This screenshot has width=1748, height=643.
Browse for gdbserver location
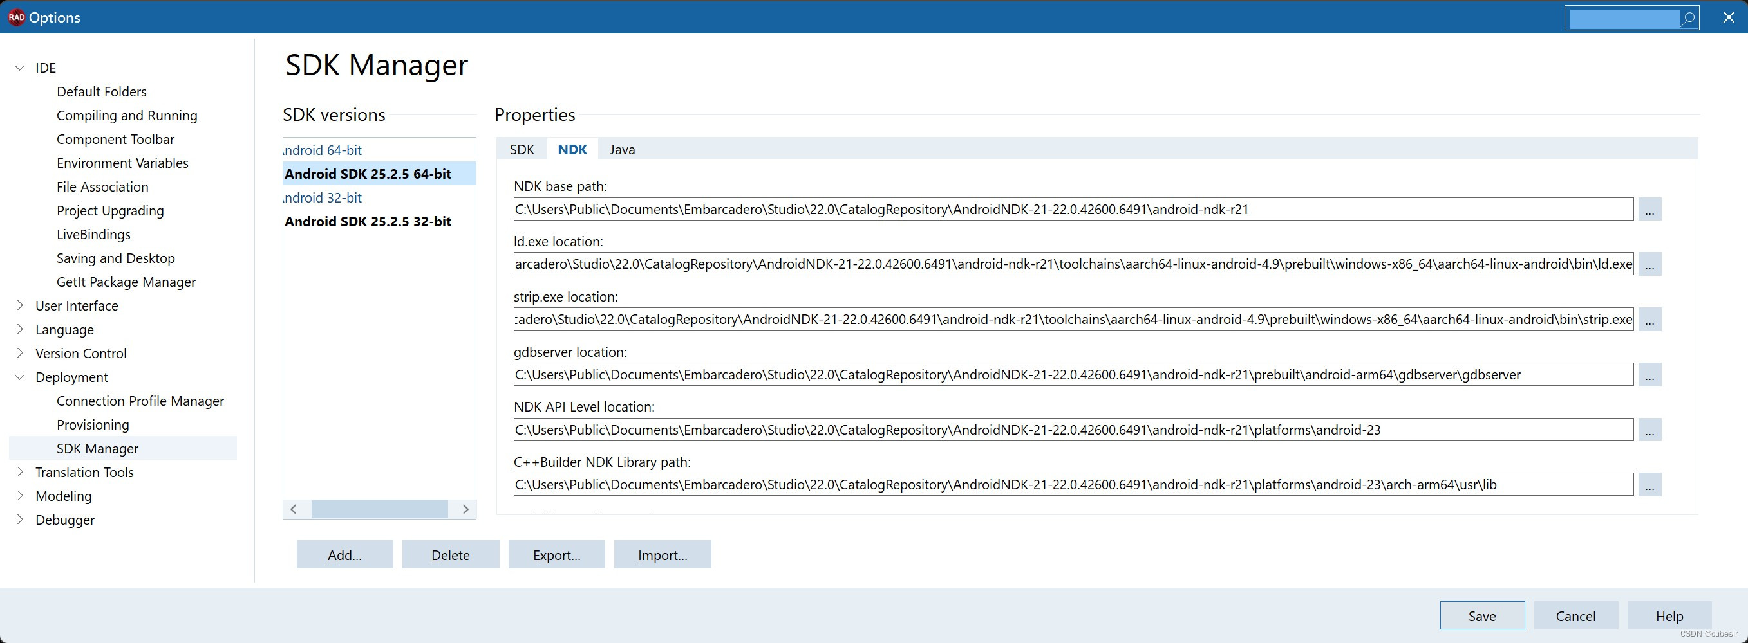click(1649, 374)
